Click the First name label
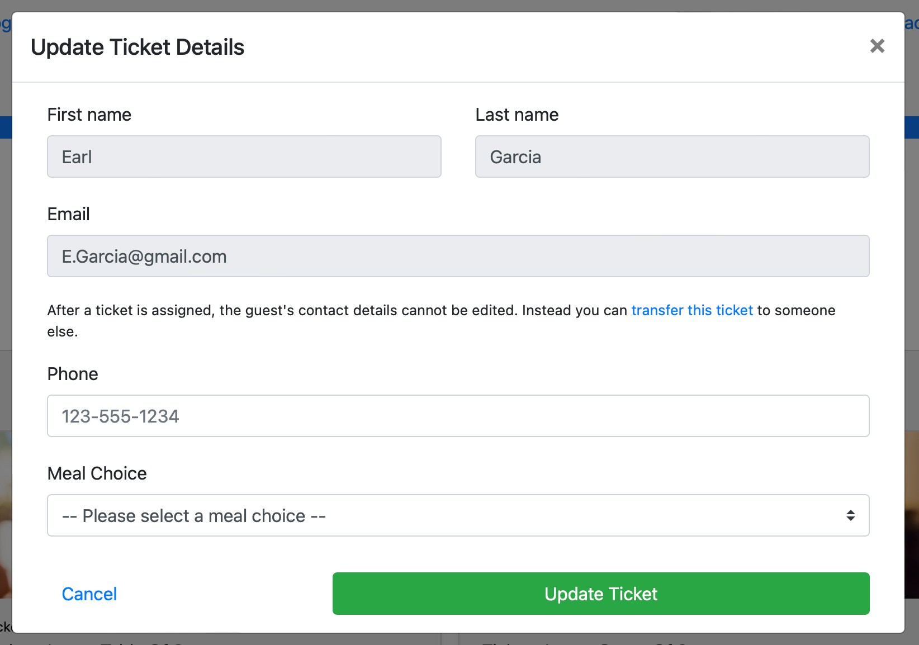The image size is (919, 645). coord(89,115)
